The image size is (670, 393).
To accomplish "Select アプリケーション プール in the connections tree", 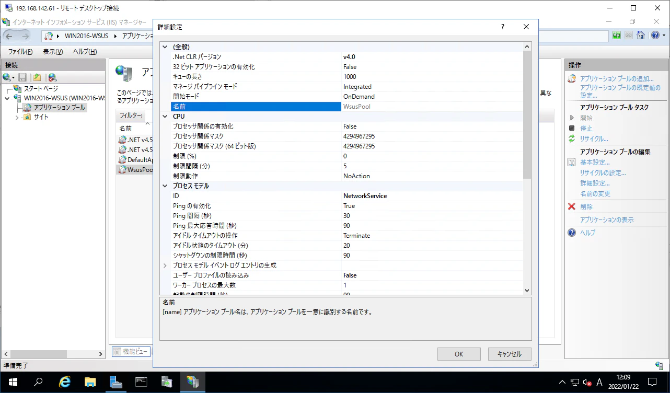I will [x=59, y=108].
